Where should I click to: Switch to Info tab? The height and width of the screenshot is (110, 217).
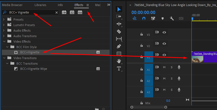(x=60, y=5)
